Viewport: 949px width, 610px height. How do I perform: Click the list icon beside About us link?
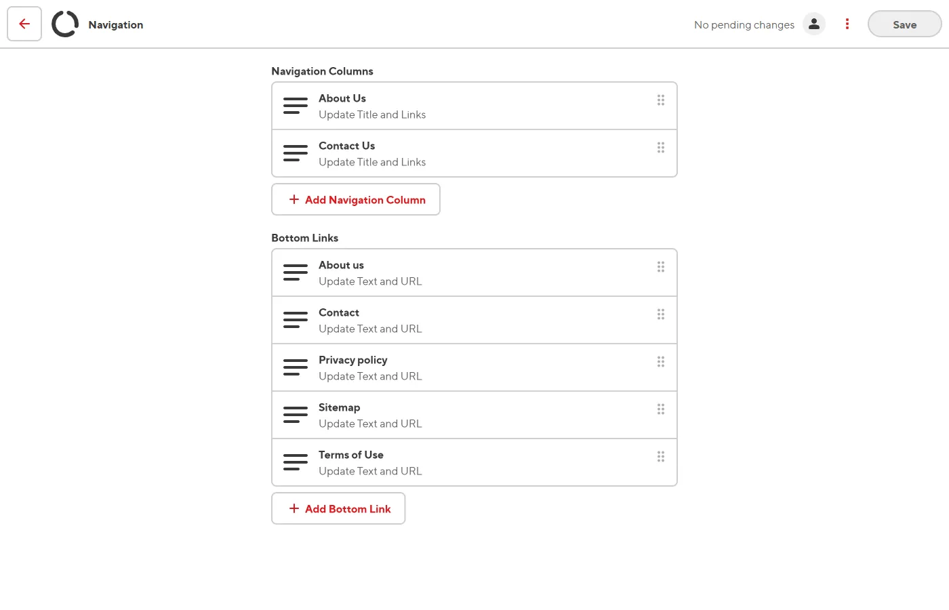(x=296, y=272)
